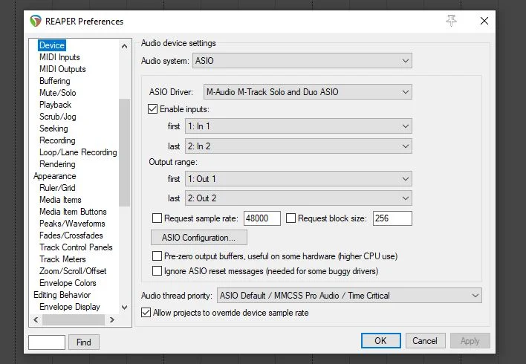Close the REAPER Preferences dialog
Viewport: 526px width, 364px height.
pos(484,21)
